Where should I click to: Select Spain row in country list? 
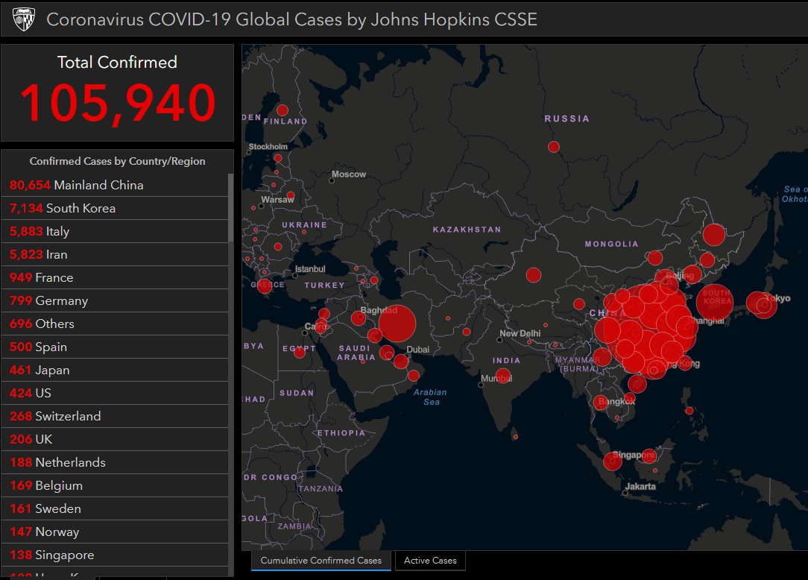point(115,347)
